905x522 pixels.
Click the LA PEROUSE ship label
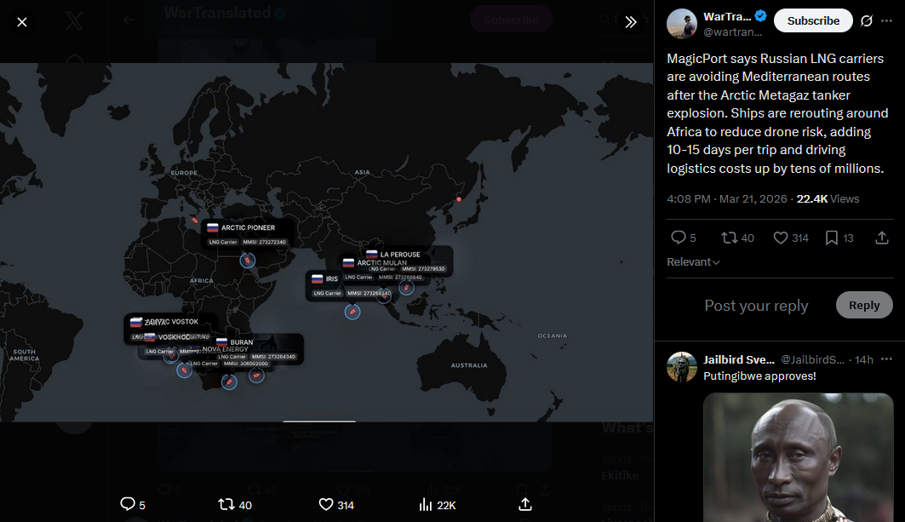(x=400, y=254)
